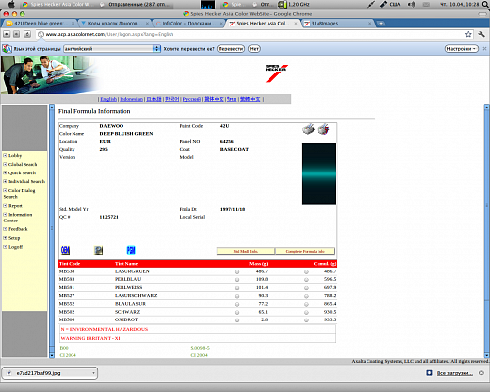
Task: Open dropdown arrow on downloaded jpg file
Action: point(93,373)
